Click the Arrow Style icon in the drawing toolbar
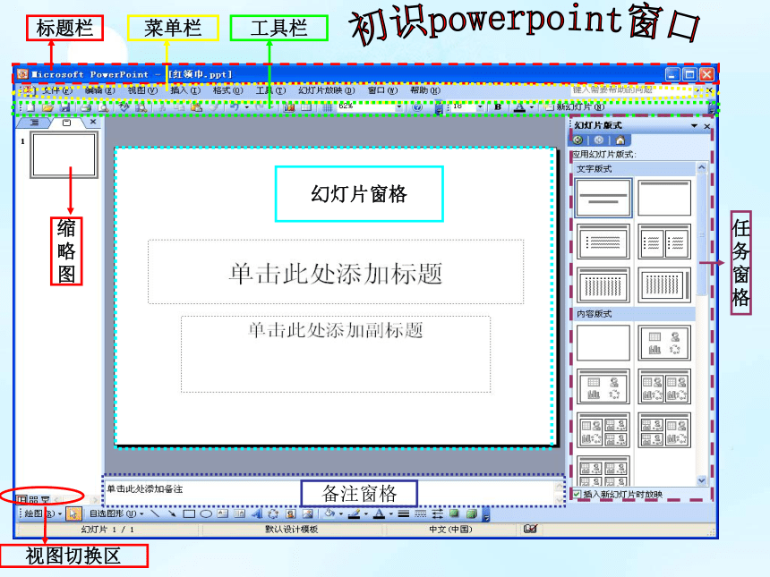Viewport: 770px width, 577px height. [x=437, y=513]
